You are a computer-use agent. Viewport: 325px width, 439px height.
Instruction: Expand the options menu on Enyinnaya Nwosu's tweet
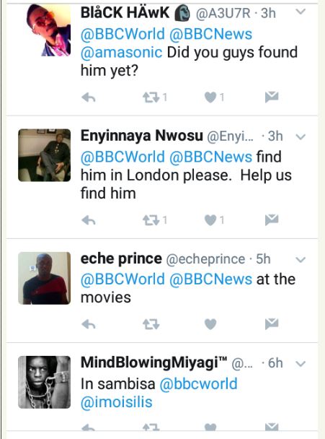300,137
